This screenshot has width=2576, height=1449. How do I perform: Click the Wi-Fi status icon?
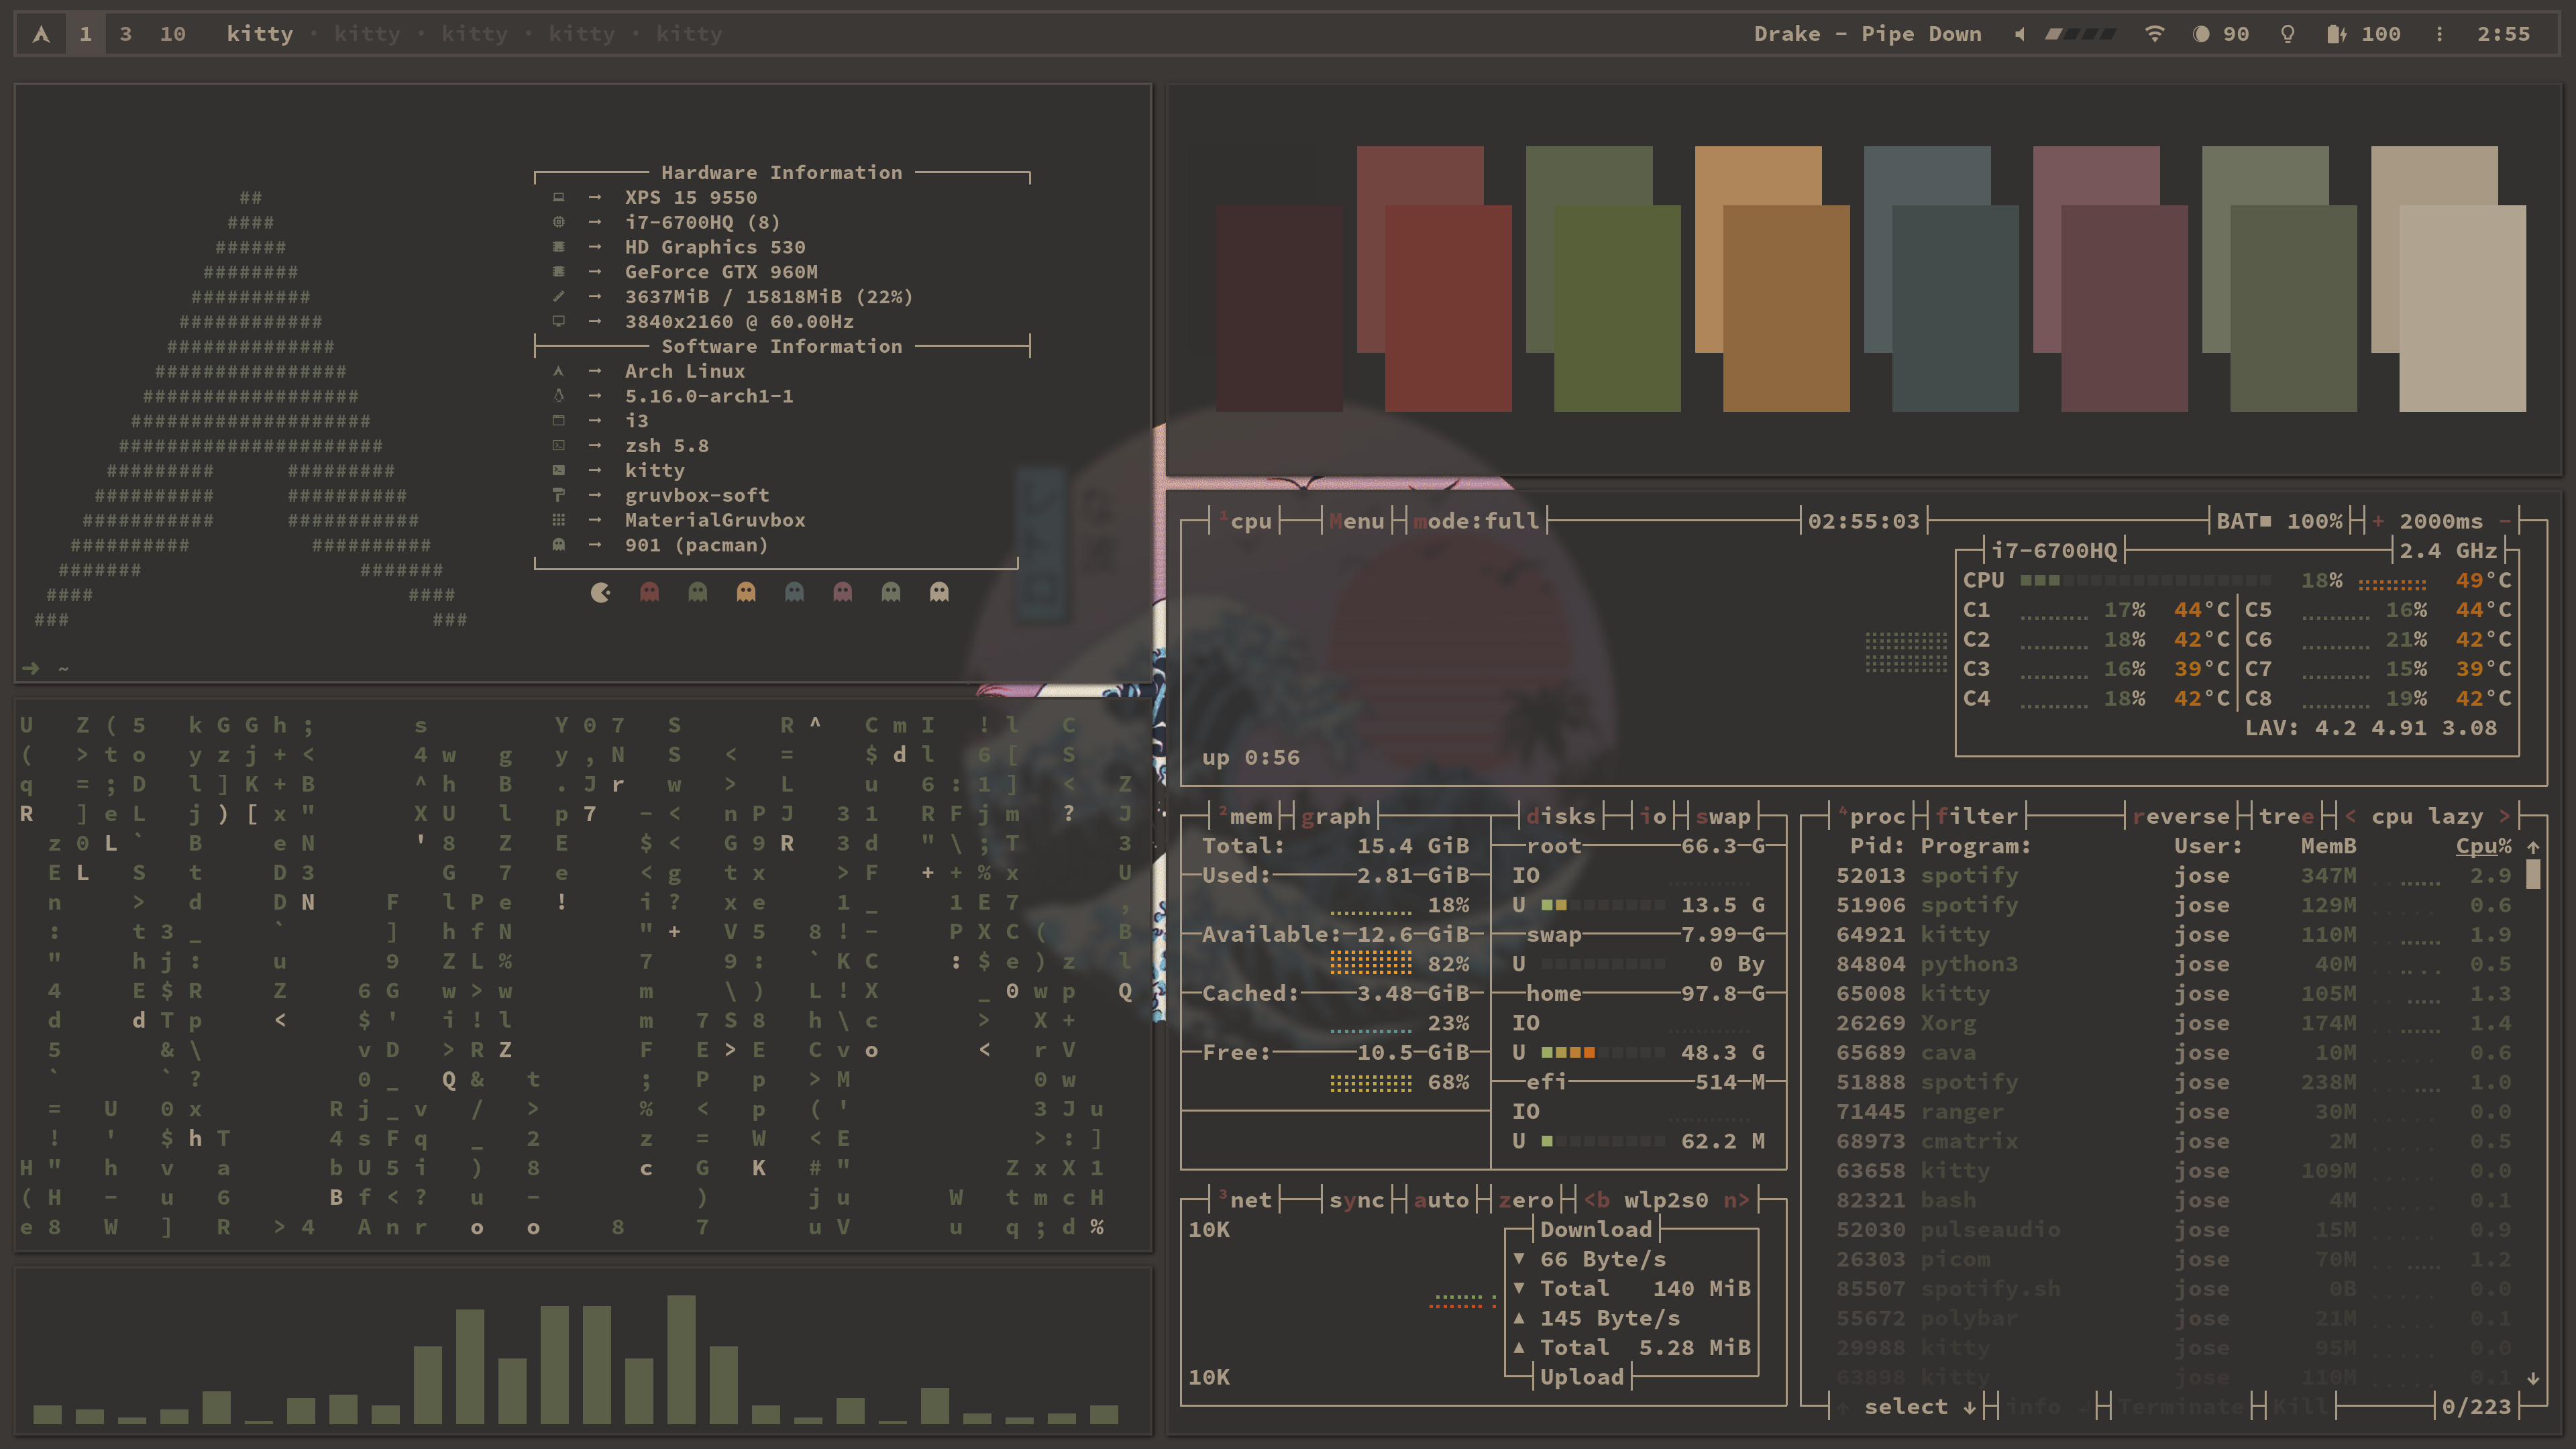coord(2154,34)
